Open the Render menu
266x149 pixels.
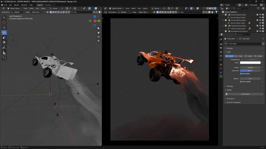coord(16,5)
